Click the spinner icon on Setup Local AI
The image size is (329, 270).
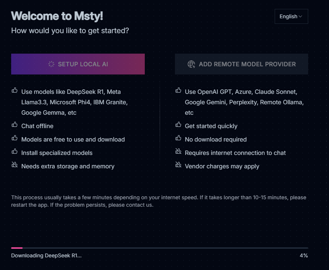(51, 64)
